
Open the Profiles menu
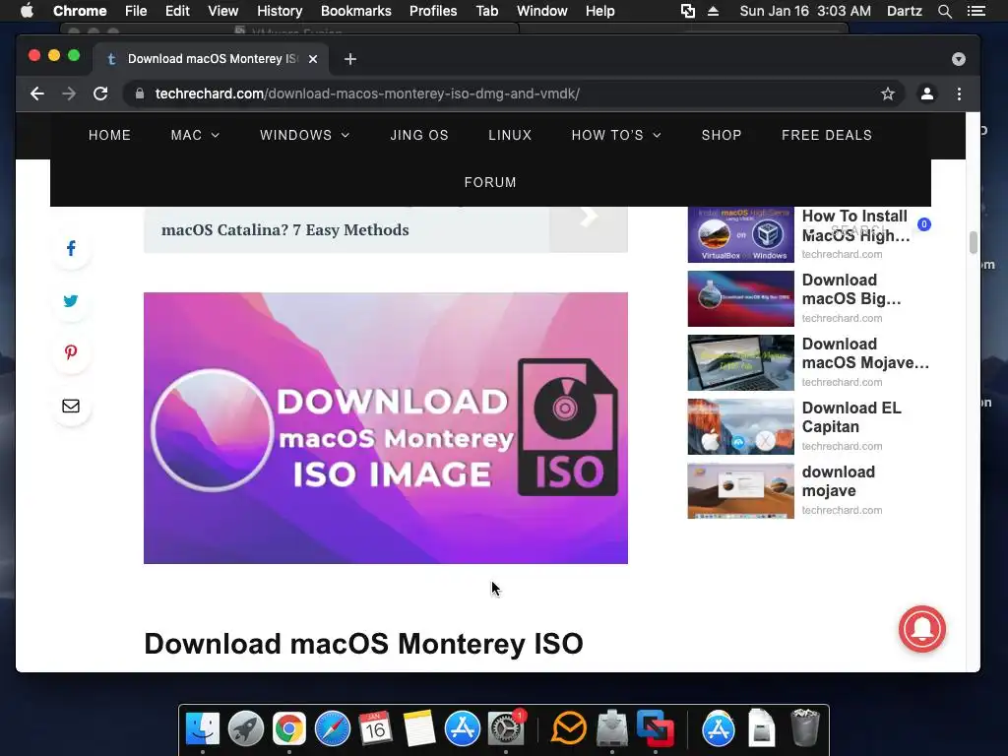click(x=433, y=11)
